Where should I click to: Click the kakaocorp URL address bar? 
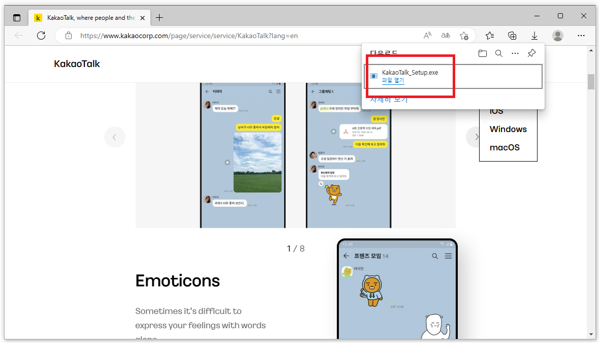pos(188,36)
